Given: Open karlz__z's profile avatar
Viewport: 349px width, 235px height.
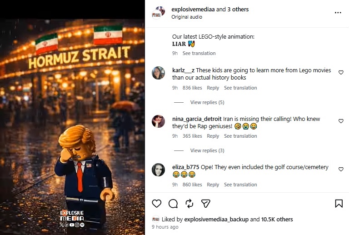Looking at the screenshot, I should 159,73.
